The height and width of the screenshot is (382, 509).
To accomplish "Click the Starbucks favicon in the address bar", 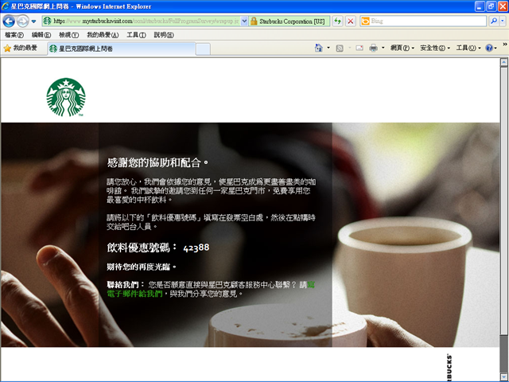I will [48, 21].
